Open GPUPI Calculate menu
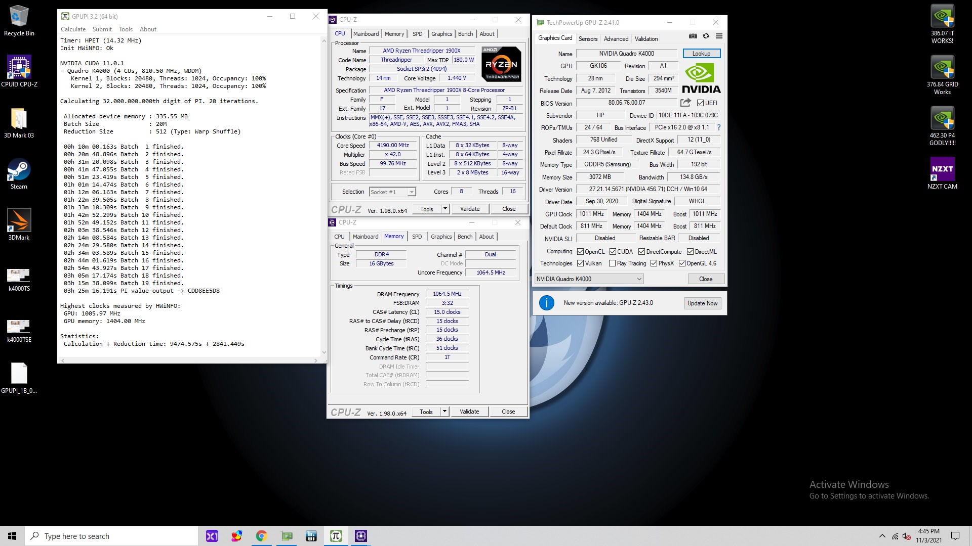Image resolution: width=972 pixels, height=546 pixels. [73, 29]
